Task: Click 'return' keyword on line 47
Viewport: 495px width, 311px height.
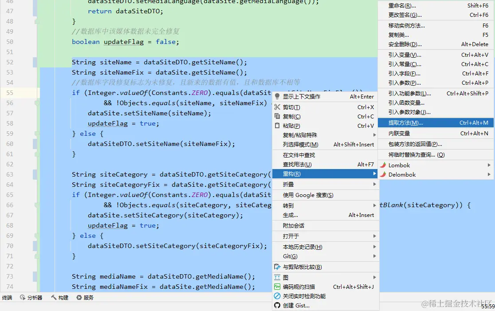Action: (100, 12)
